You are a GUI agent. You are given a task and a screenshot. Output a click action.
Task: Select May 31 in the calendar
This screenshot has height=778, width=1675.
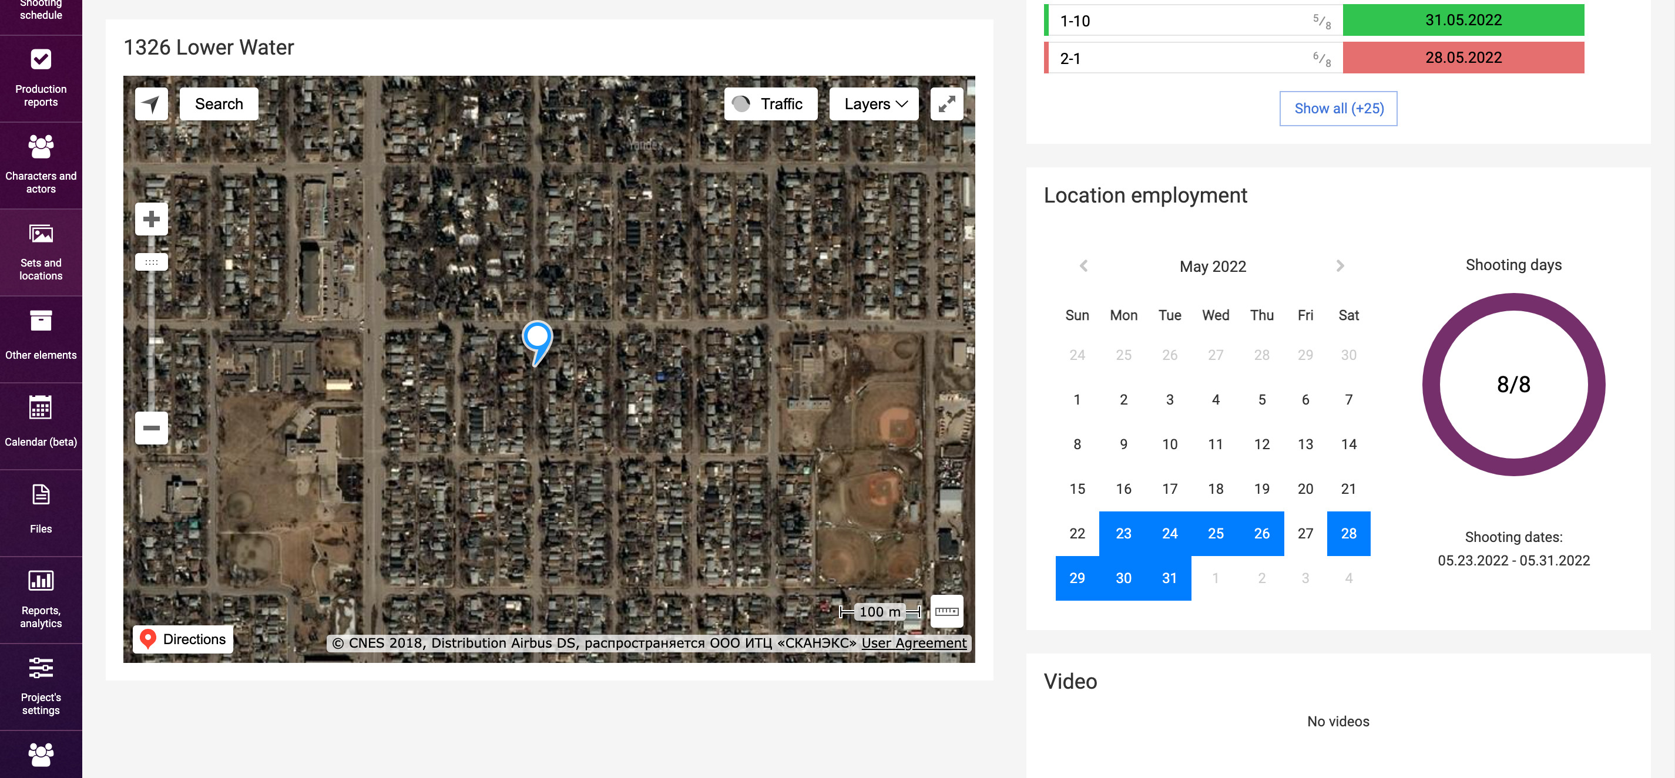point(1169,578)
